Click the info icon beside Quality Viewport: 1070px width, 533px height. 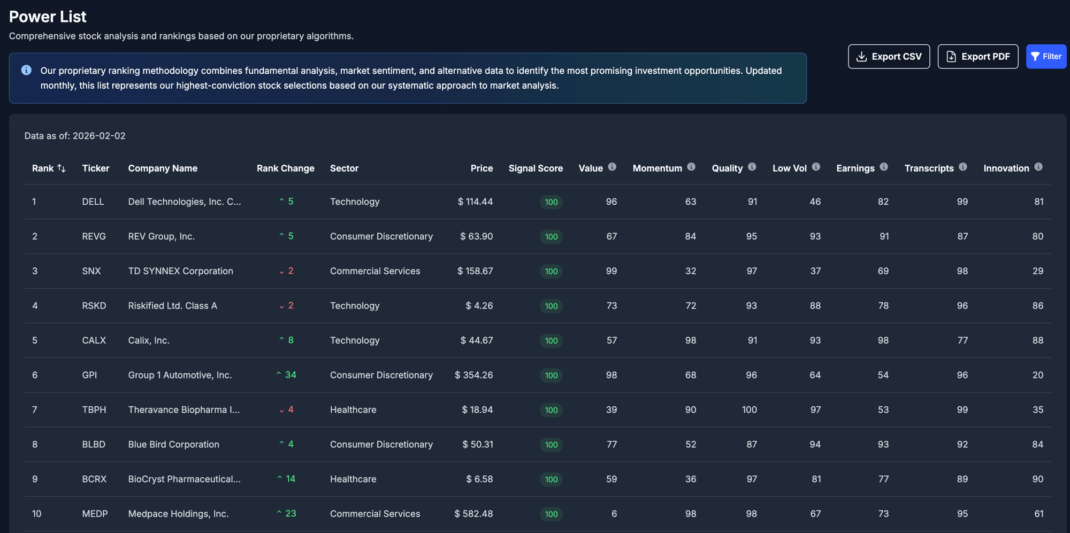click(752, 167)
